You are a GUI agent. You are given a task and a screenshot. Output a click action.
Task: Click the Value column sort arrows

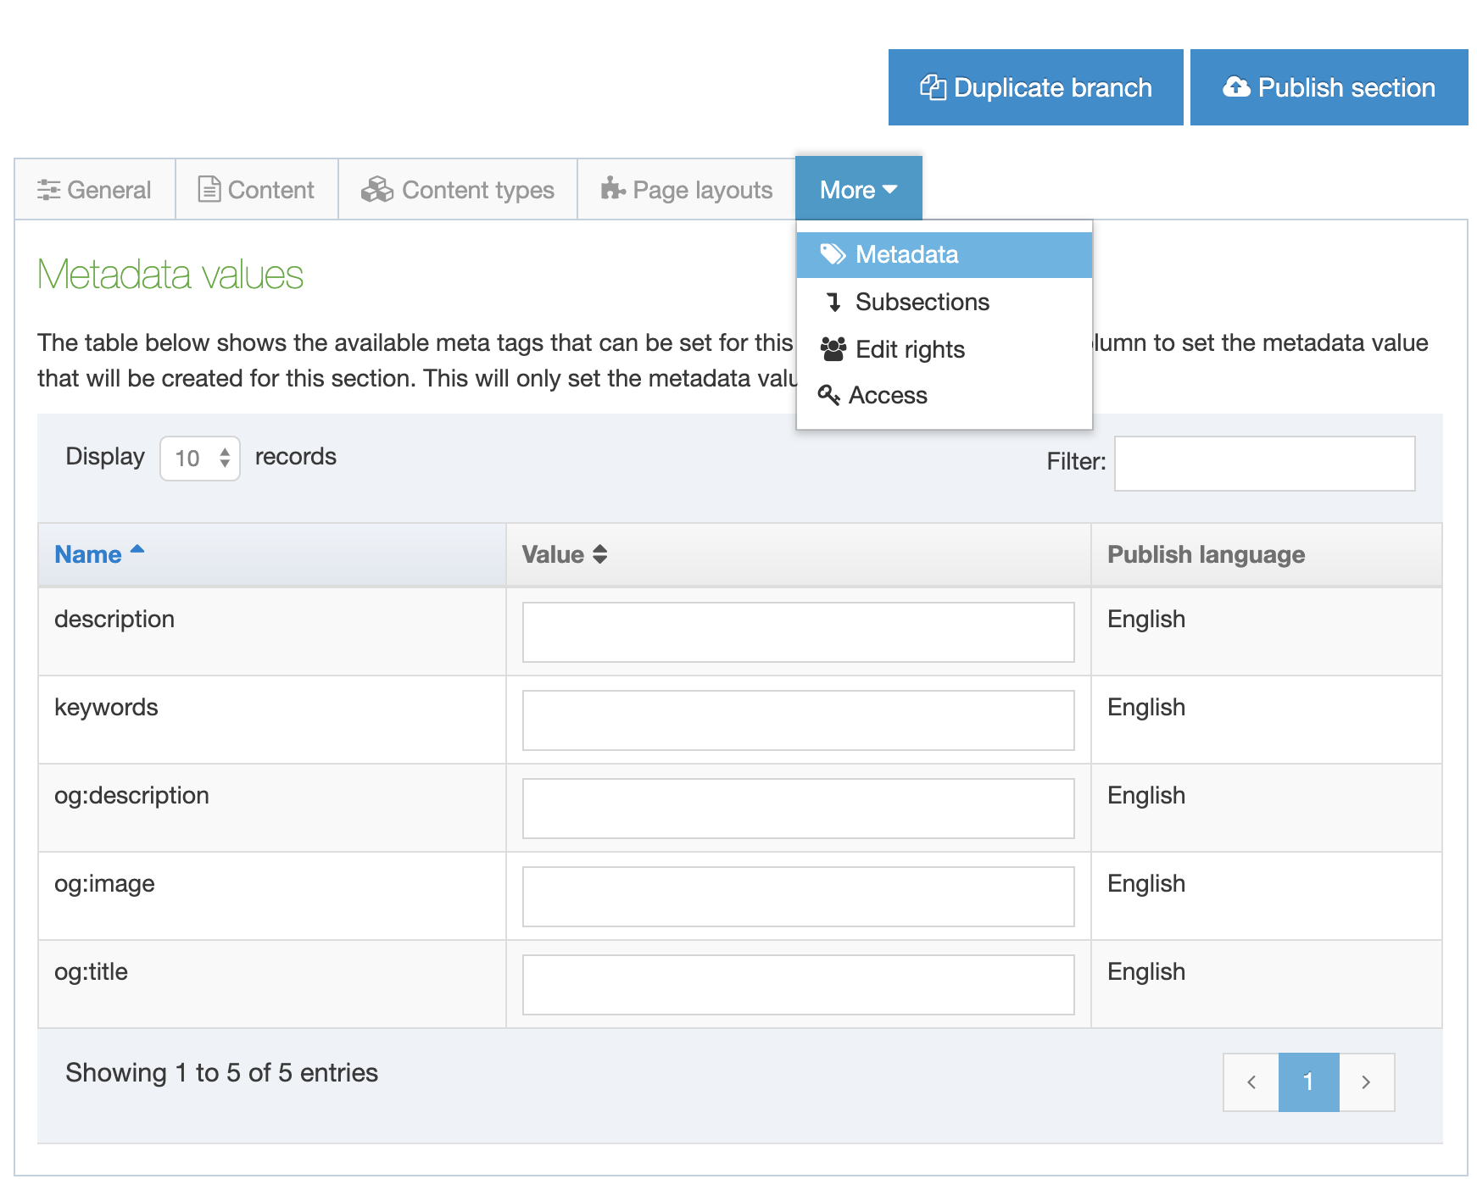(x=599, y=554)
